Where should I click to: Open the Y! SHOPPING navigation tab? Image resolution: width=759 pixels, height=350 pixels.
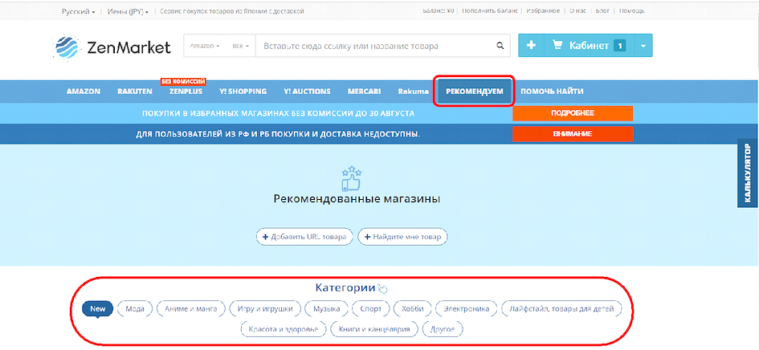(243, 91)
